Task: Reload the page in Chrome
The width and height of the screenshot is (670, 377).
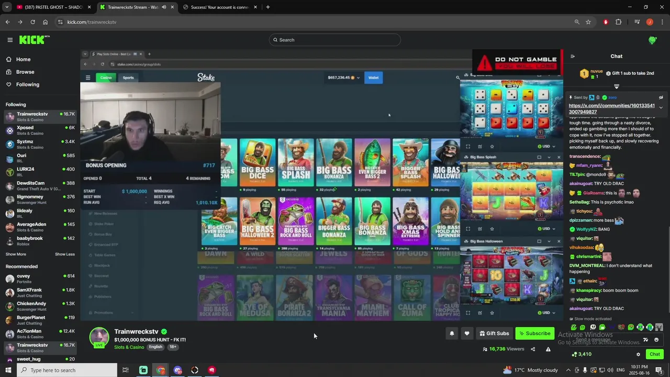Action: (32, 22)
